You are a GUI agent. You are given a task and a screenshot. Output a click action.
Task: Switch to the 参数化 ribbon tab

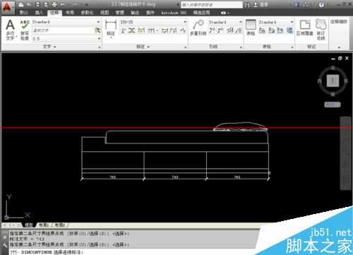[x=88, y=13]
